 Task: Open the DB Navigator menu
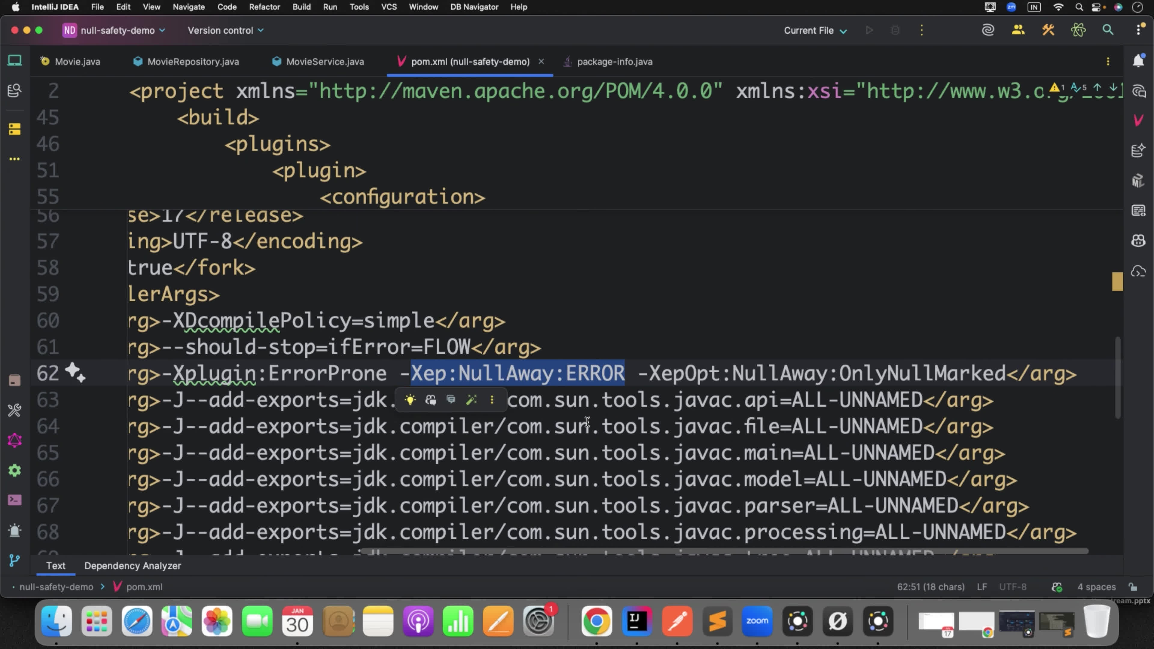coord(474,7)
